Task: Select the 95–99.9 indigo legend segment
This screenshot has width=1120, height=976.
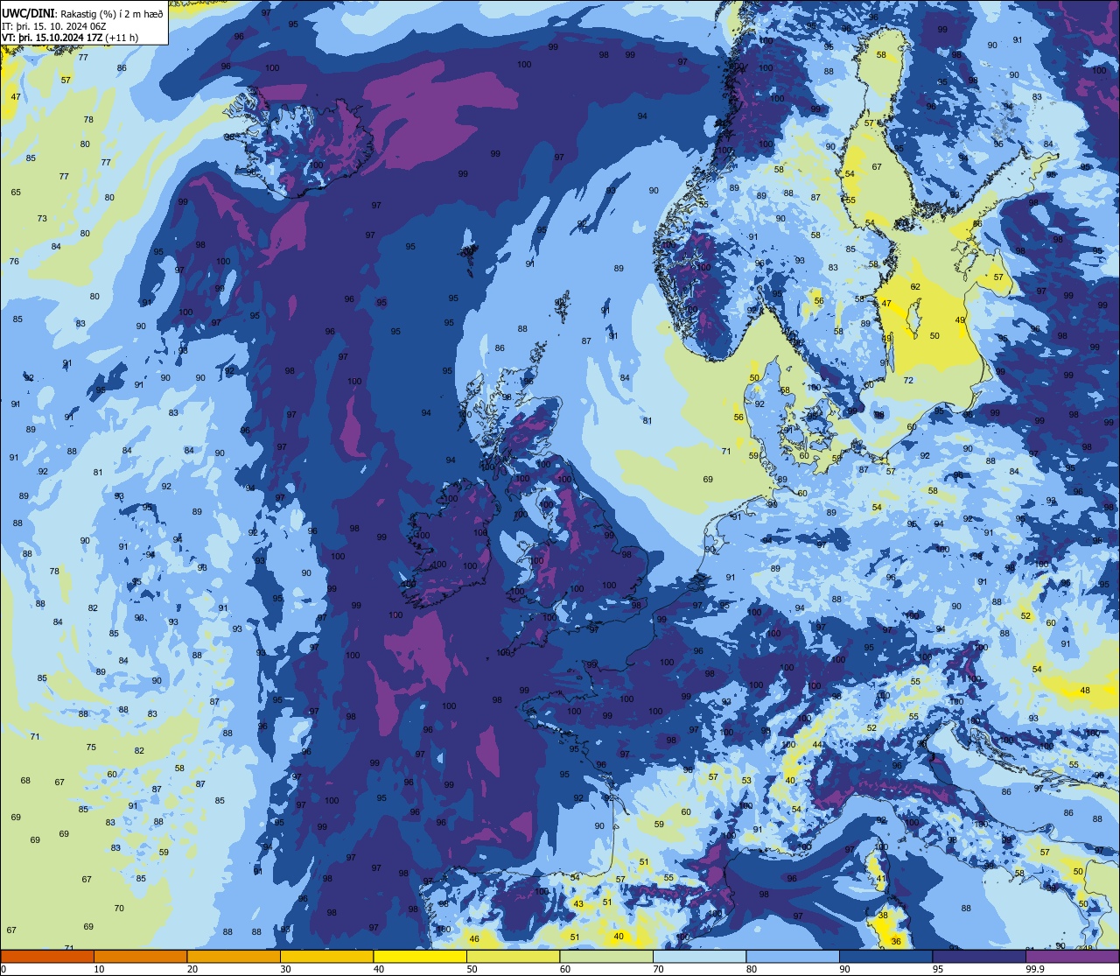Action: tap(979, 956)
